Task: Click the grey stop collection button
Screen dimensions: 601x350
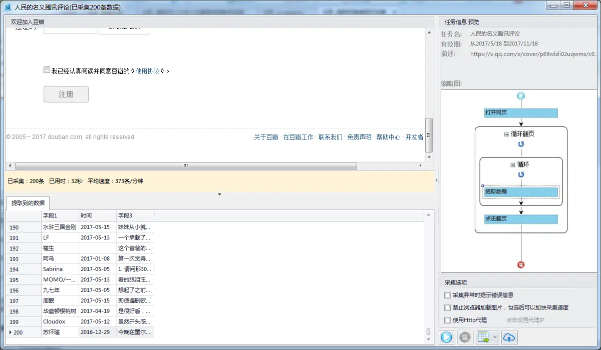Action: coord(465,337)
